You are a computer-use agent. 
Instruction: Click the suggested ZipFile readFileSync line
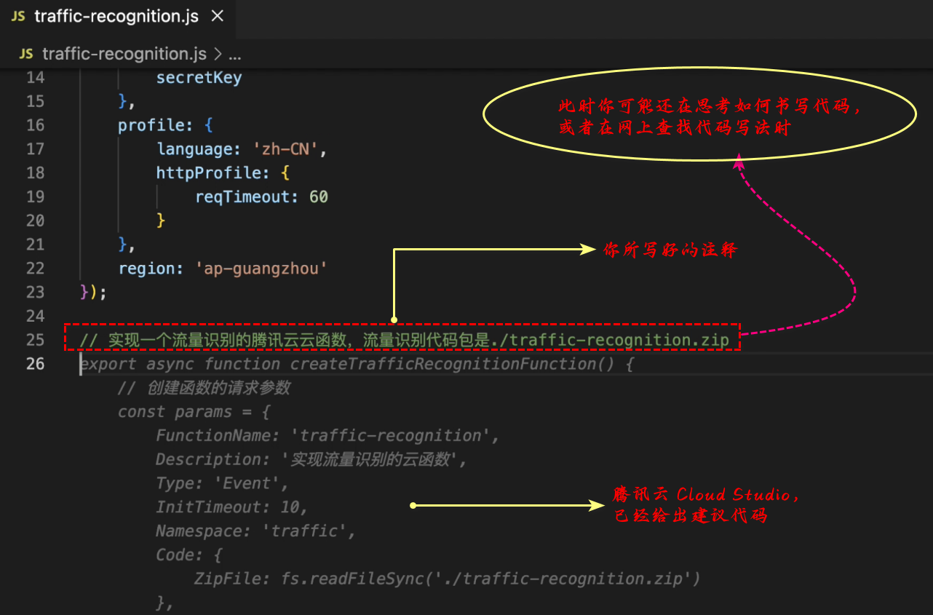447,579
